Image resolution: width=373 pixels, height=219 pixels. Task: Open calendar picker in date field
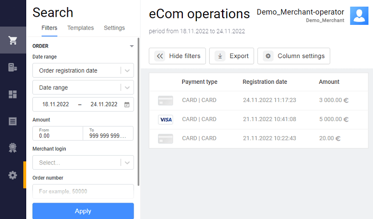coord(127,105)
